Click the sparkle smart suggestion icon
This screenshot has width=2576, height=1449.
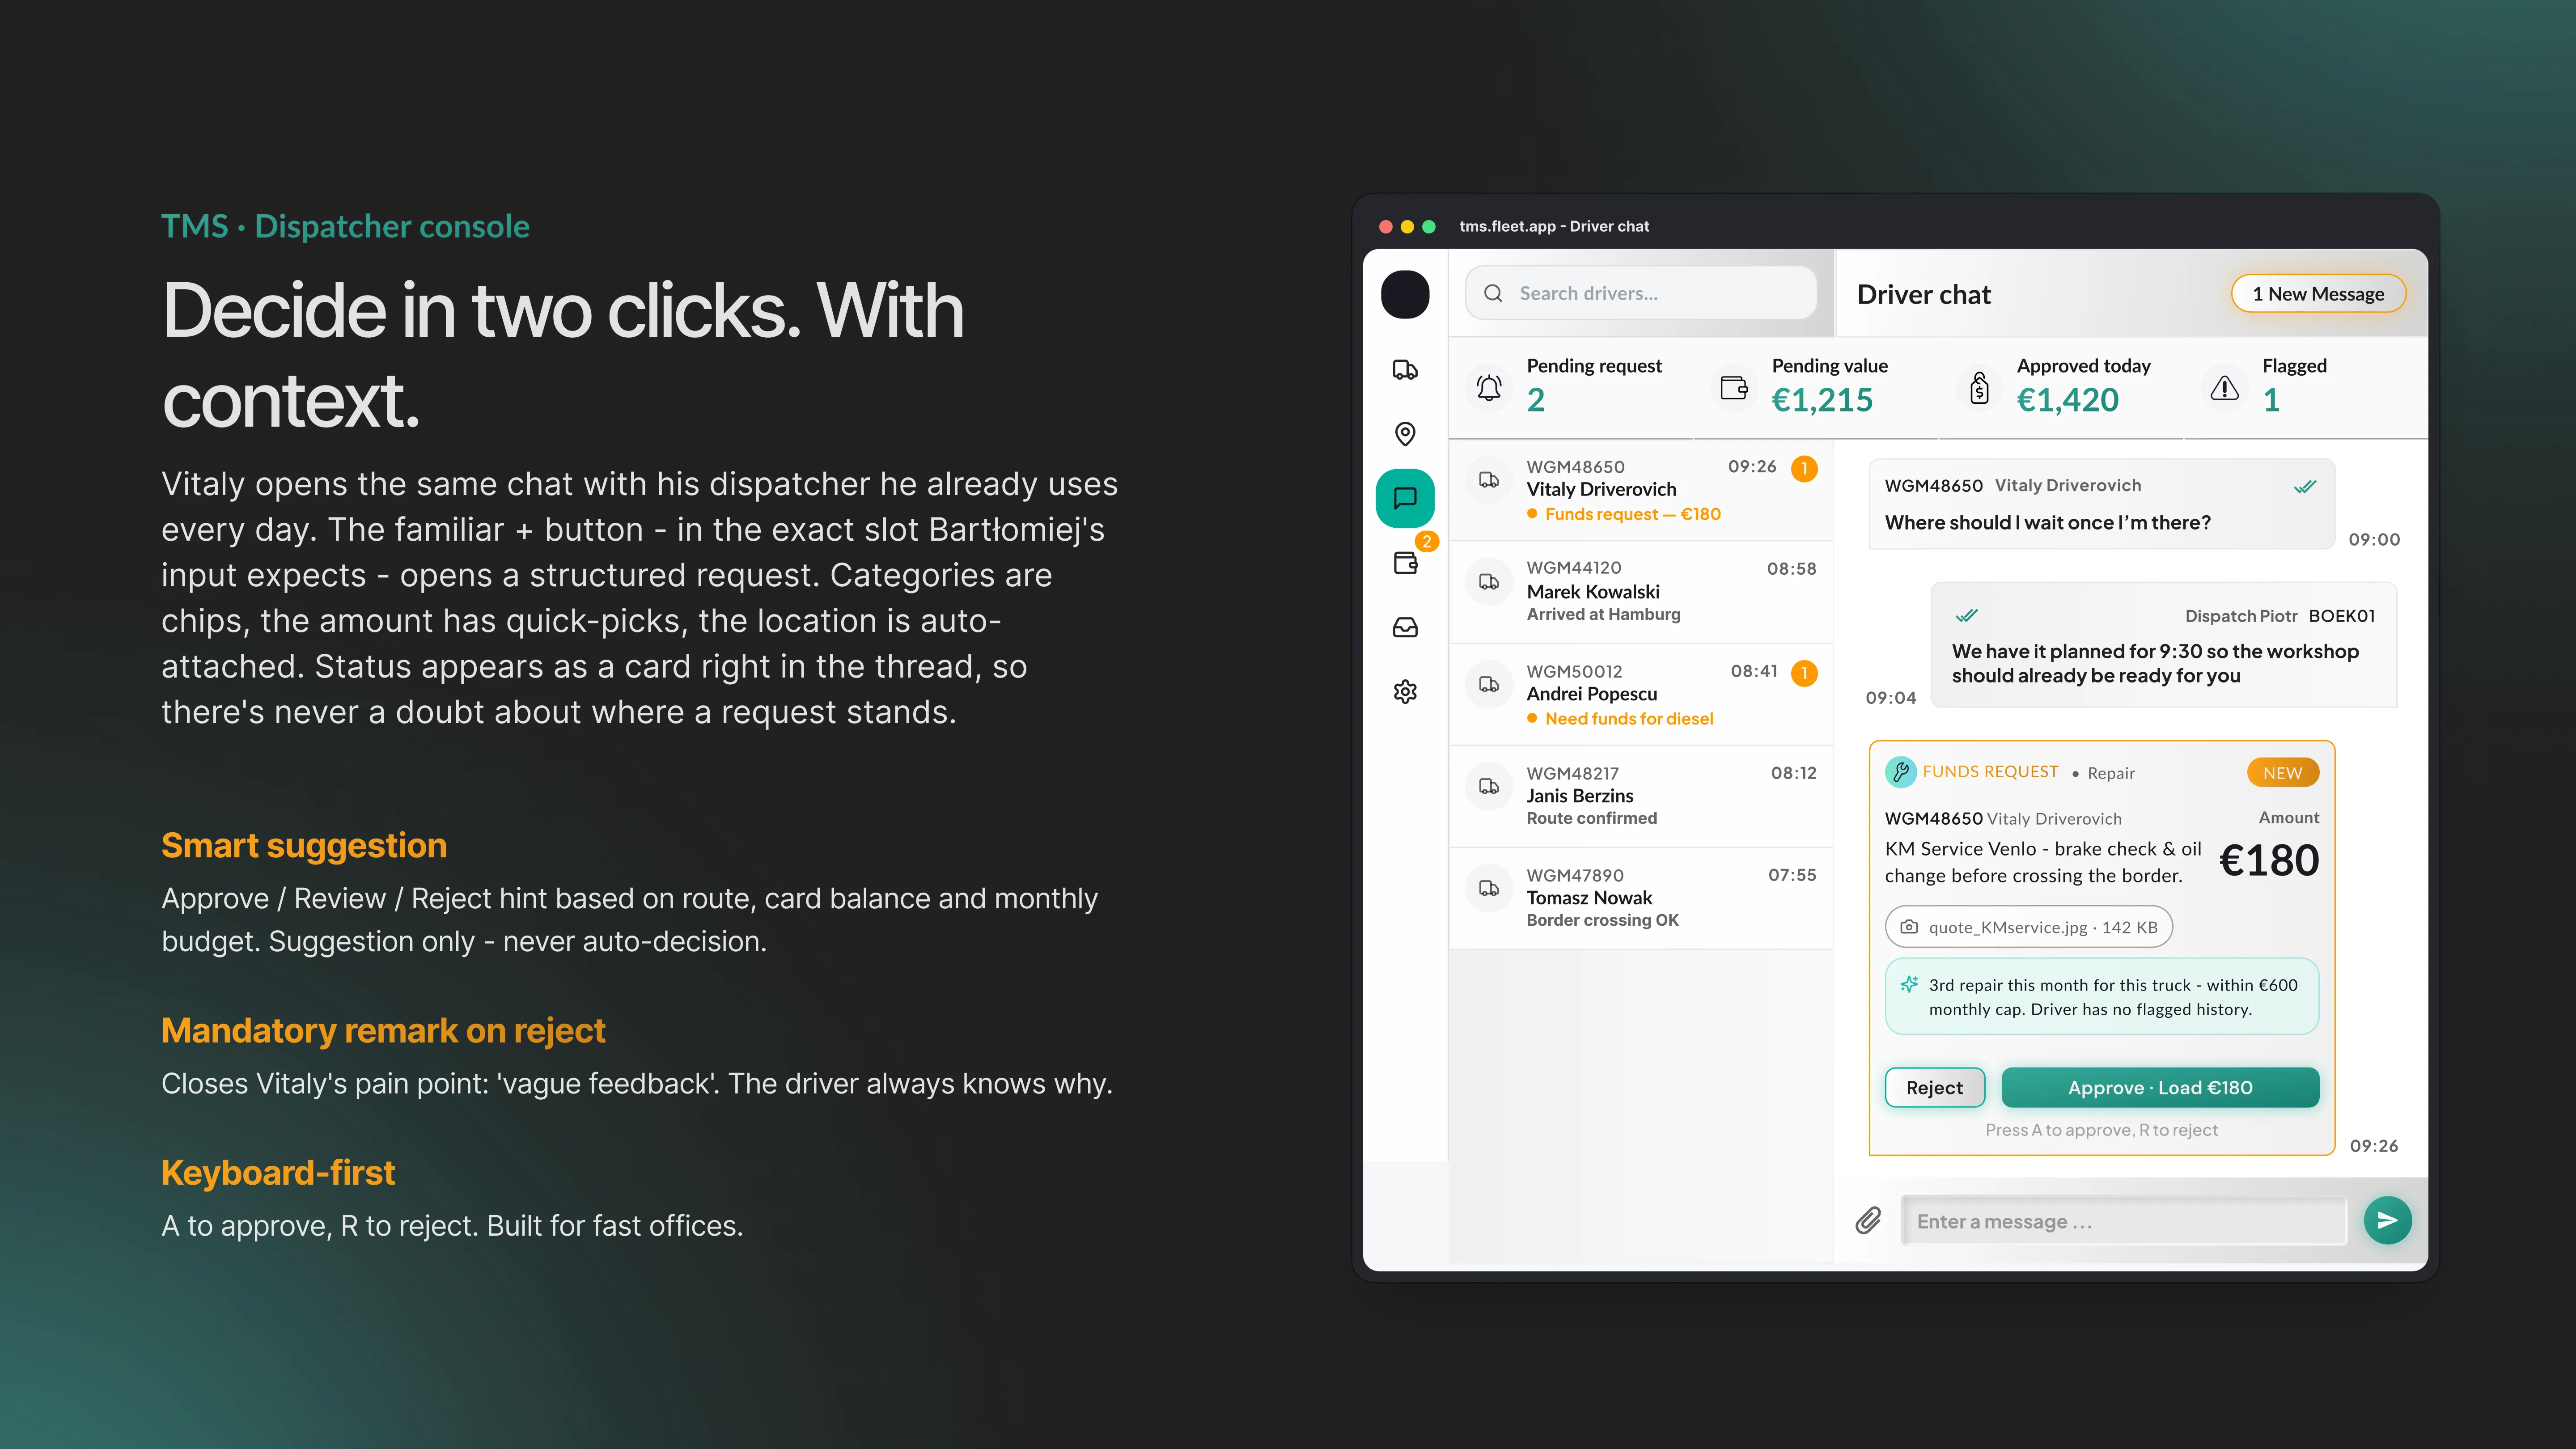(x=1909, y=984)
